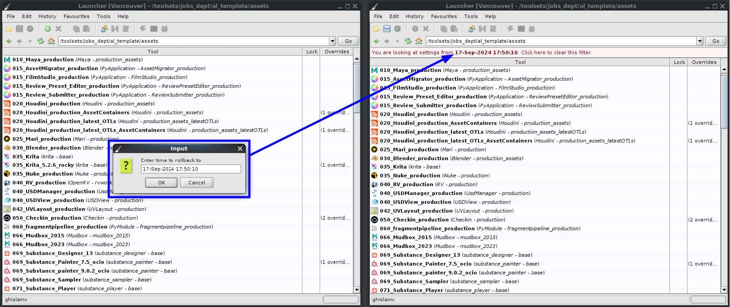Click Cancel in the Input dialog
This screenshot has width=730, height=307.
point(197,183)
